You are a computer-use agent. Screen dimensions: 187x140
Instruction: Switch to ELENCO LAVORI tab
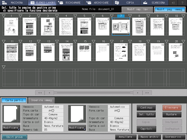coord(42,3)
